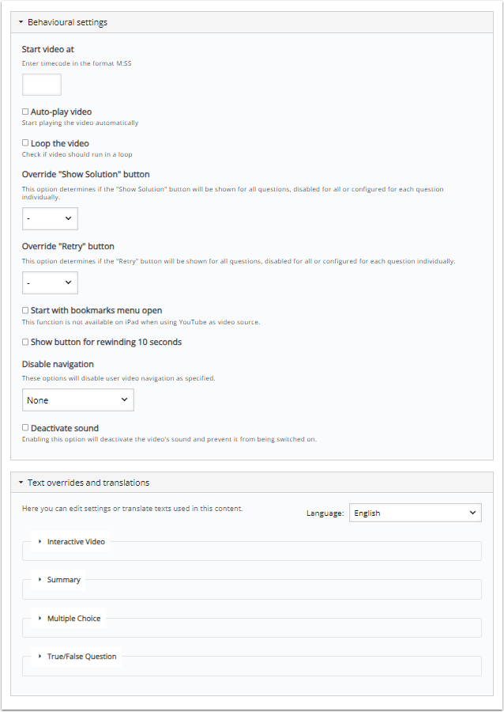This screenshot has height=712, width=504.
Task: Open the Override "Retry" button dropdown
Action: tap(50, 282)
